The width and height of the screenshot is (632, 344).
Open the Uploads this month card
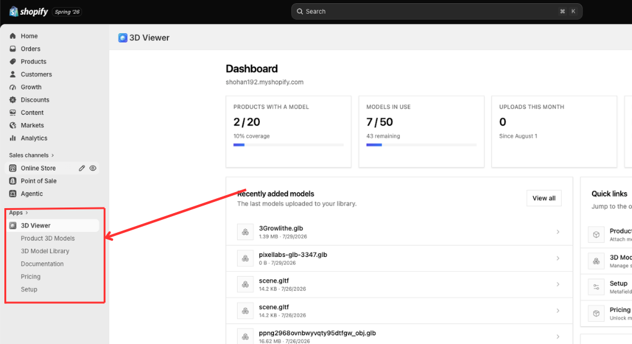pos(554,132)
